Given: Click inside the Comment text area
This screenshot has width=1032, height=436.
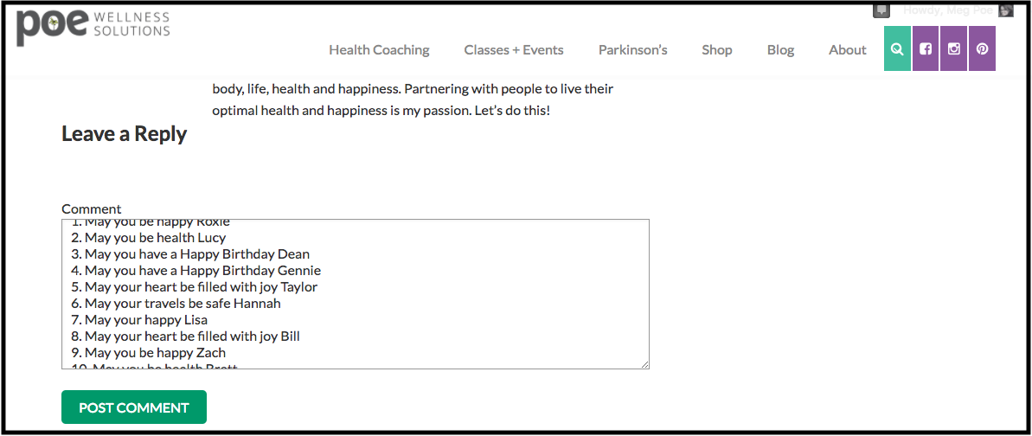Looking at the screenshot, I should click(356, 294).
